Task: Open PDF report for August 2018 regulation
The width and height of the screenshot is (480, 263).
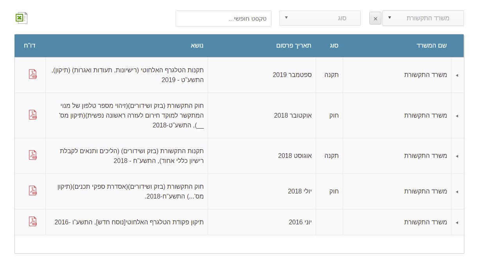Action: pos(33,155)
